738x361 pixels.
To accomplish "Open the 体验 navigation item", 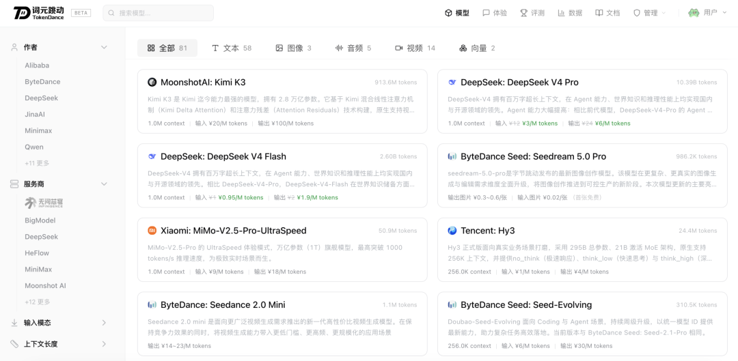I will [x=495, y=13].
